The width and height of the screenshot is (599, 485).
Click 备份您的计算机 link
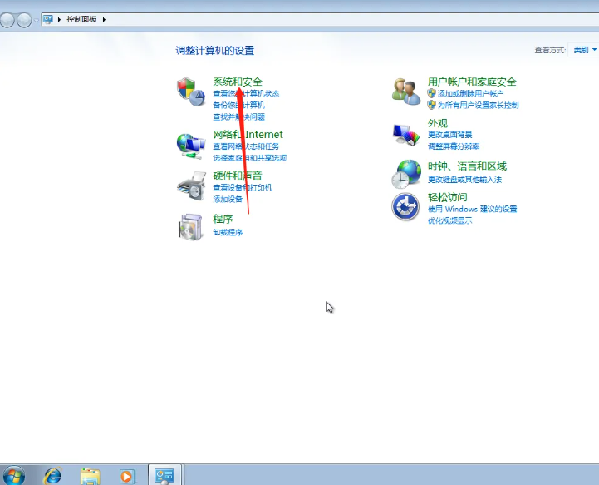coord(238,105)
